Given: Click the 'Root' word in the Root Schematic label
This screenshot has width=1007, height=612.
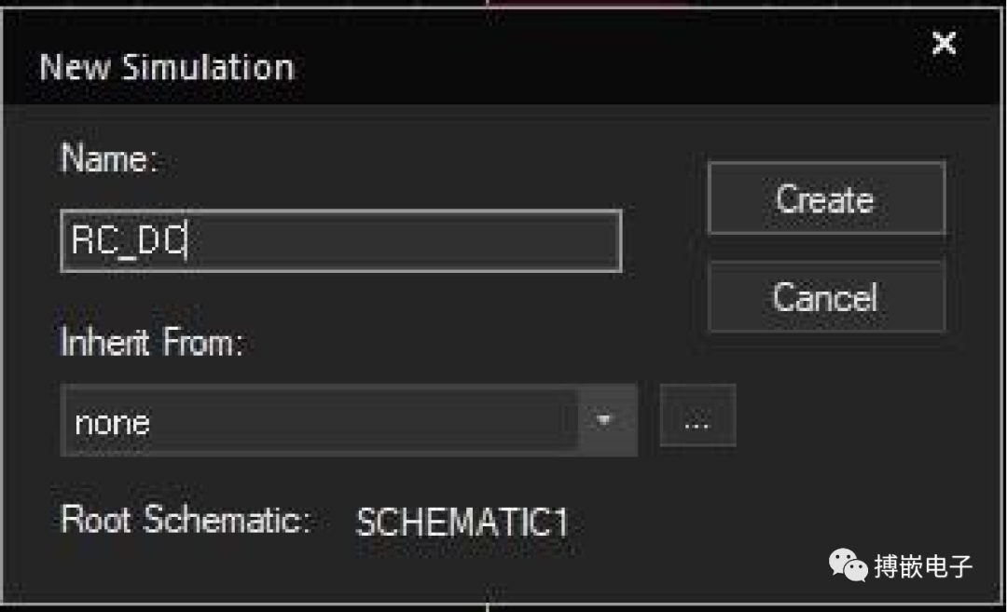Looking at the screenshot, I should coord(96,519).
